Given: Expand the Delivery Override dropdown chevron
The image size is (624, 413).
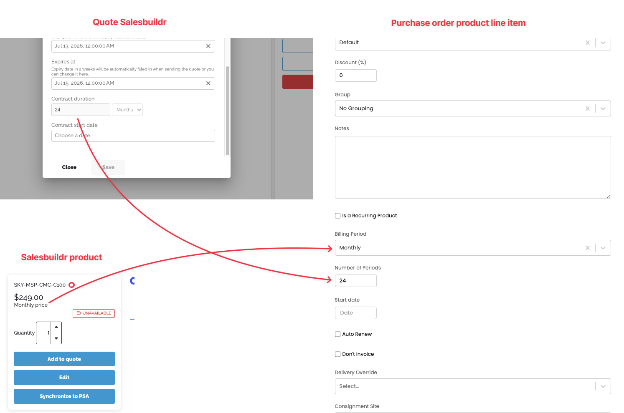Looking at the screenshot, I should click(x=603, y=386).
